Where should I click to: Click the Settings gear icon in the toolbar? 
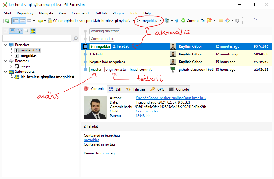tap(237, 21)
